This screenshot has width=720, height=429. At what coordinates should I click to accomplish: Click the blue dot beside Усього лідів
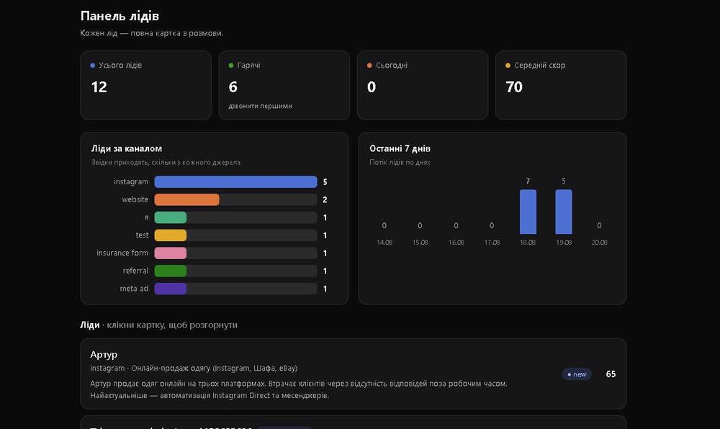(93, 66)
